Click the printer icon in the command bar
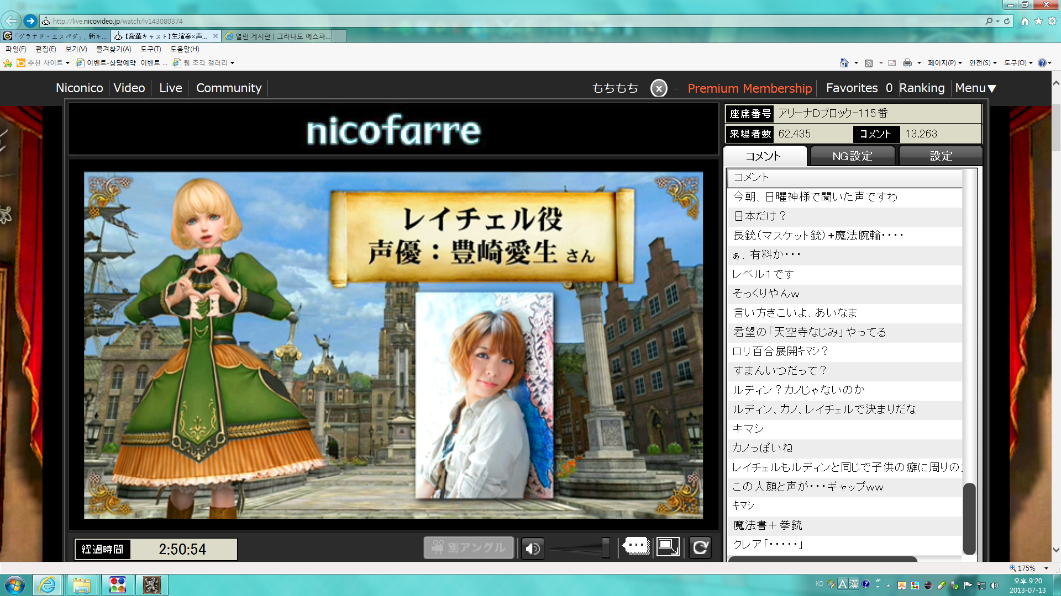Image resolution: width=1061 pixels, height=596 pixels. [x=907, y=63]
